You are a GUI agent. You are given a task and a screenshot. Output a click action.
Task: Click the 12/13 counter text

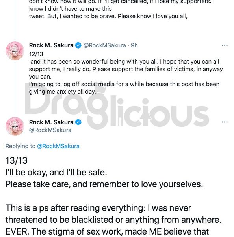tap(36, 54)
